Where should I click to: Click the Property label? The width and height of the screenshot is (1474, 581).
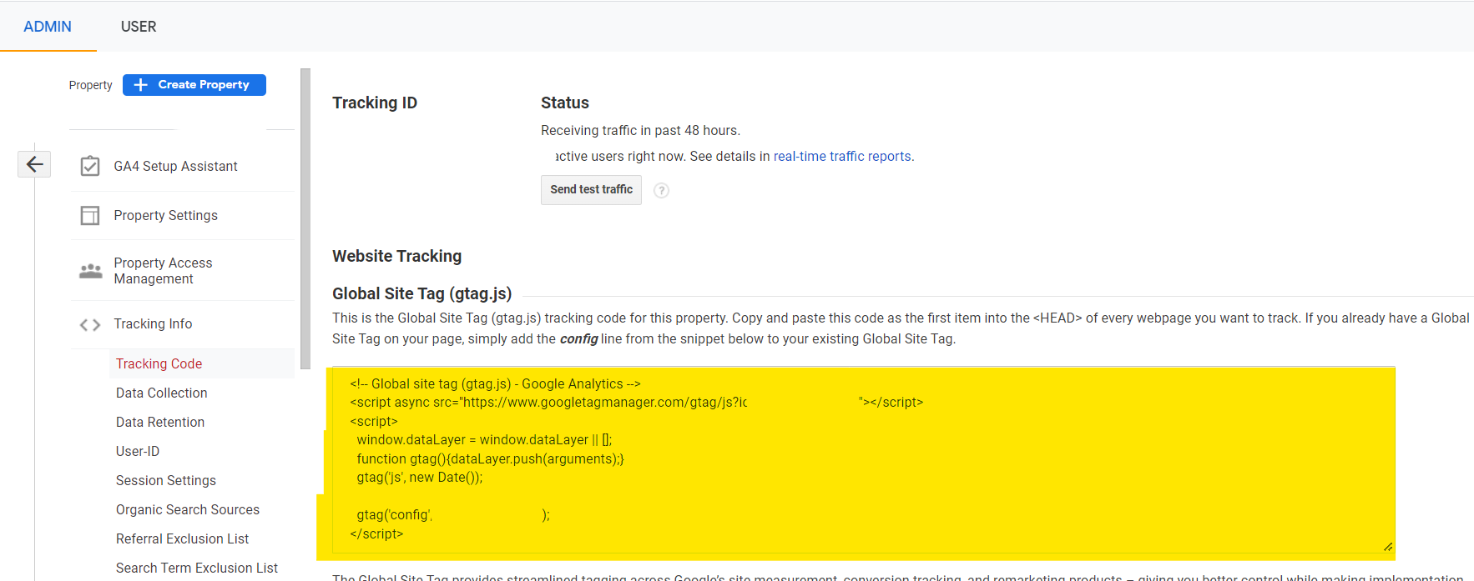(90, 85)
